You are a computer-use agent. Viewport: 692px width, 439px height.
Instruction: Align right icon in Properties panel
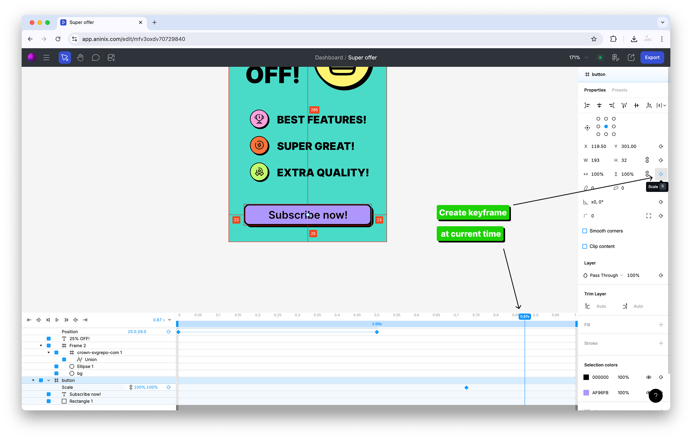[612, 105]
